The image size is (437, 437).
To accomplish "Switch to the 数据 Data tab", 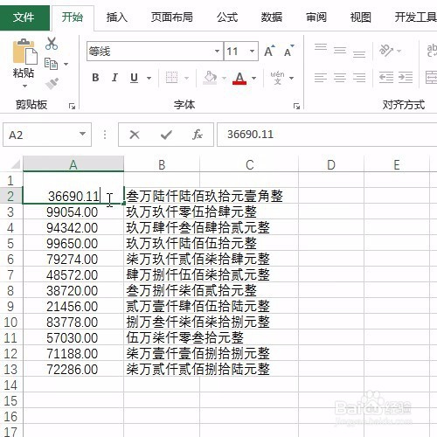I will 272,17.
